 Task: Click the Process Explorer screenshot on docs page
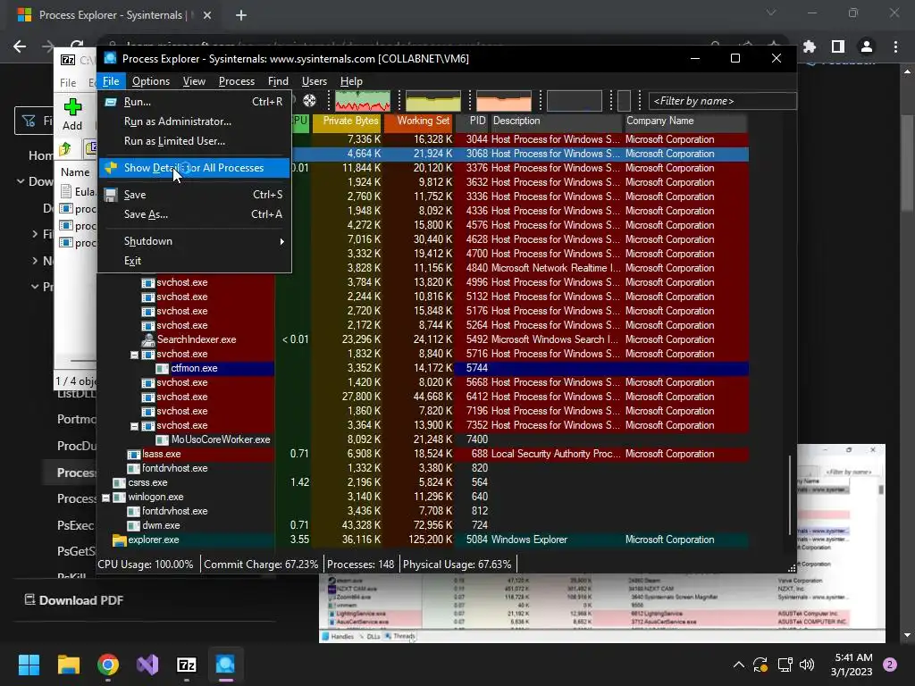tap(602, 607)
